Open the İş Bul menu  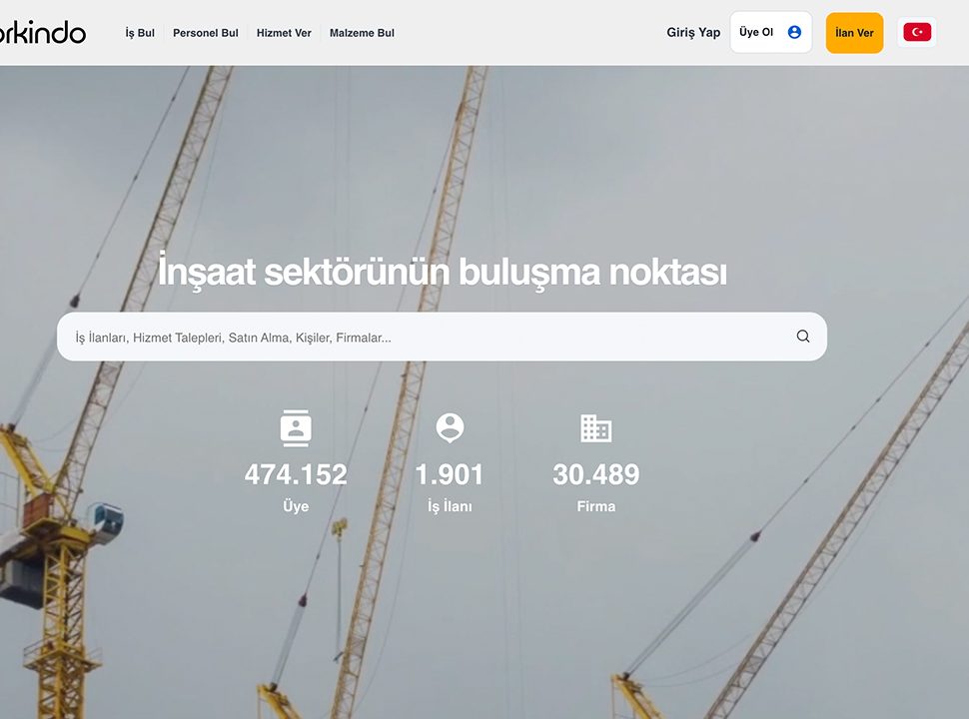click(x=140, y=33)
